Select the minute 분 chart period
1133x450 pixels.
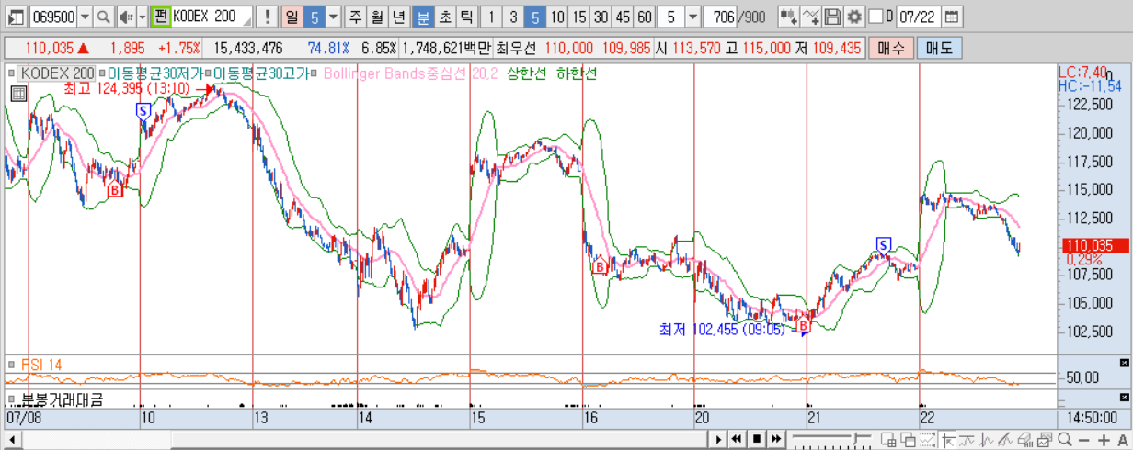(422, 17)
